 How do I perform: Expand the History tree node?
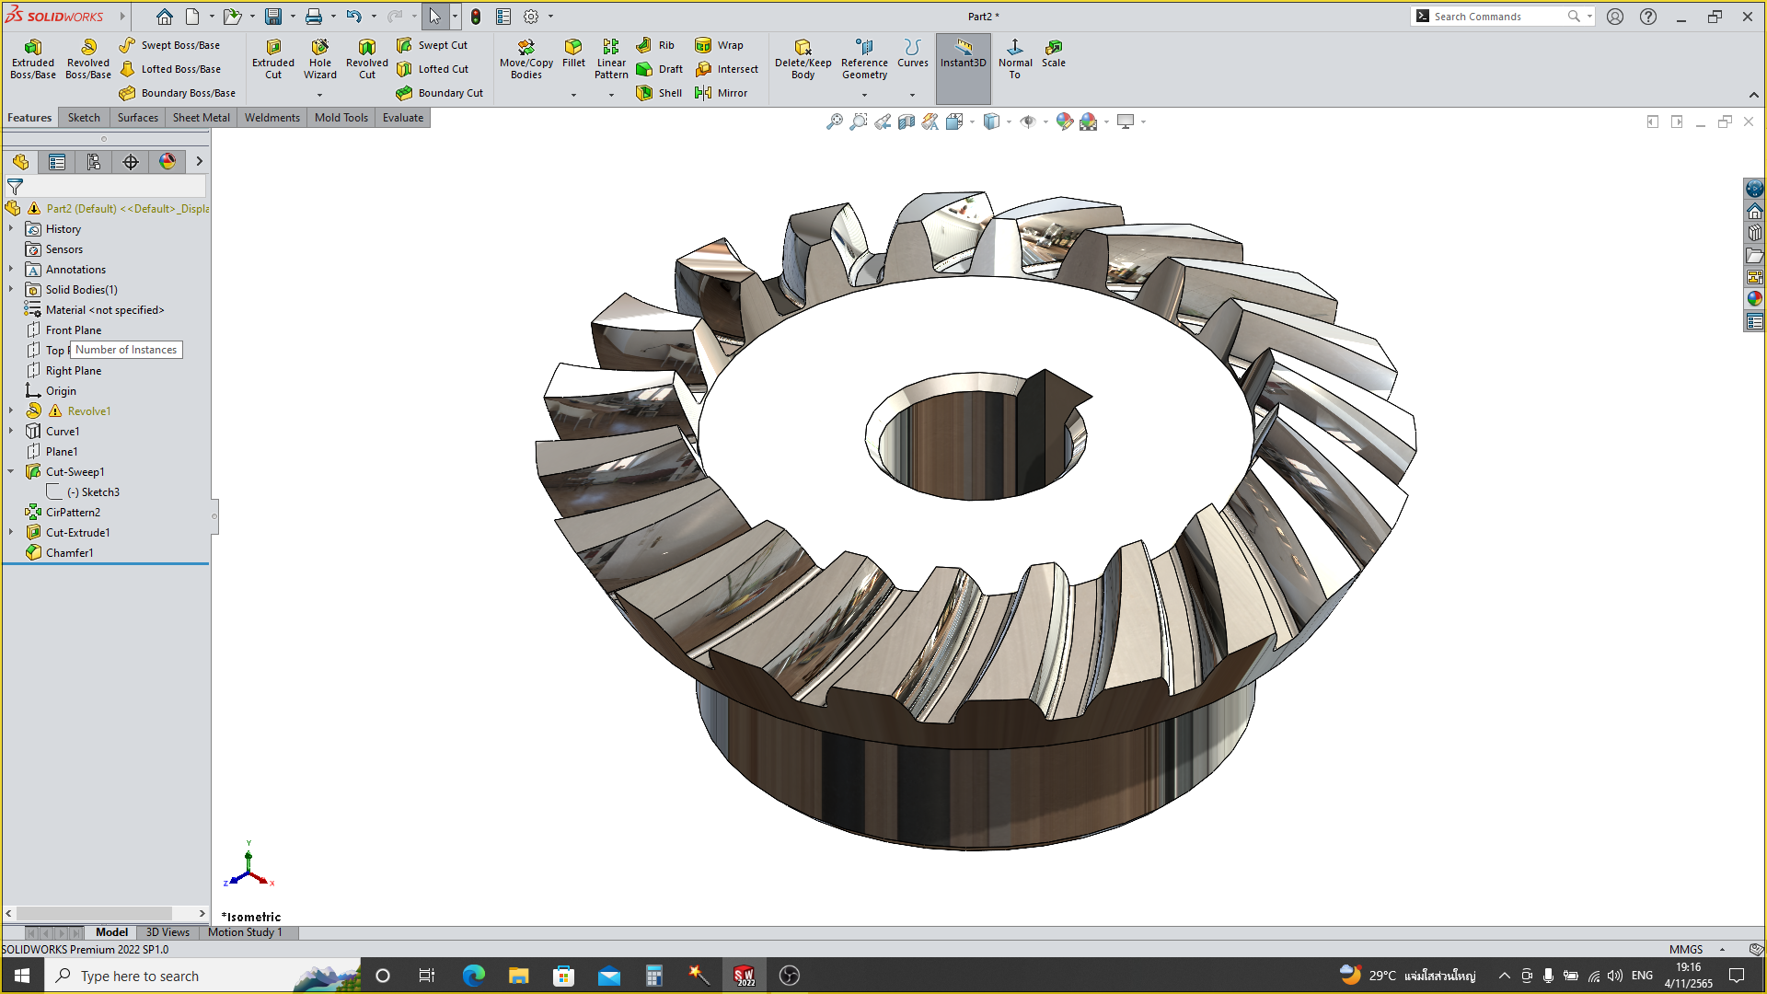coord(11,228)
